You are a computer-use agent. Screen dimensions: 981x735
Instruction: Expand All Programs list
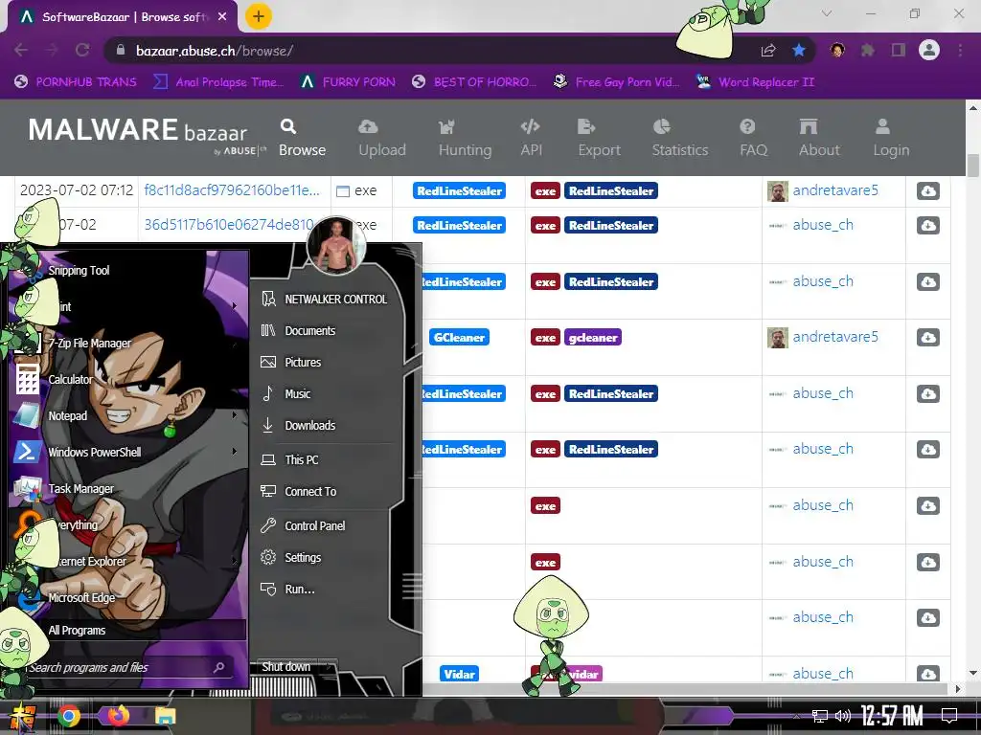(x=128, y=630)
